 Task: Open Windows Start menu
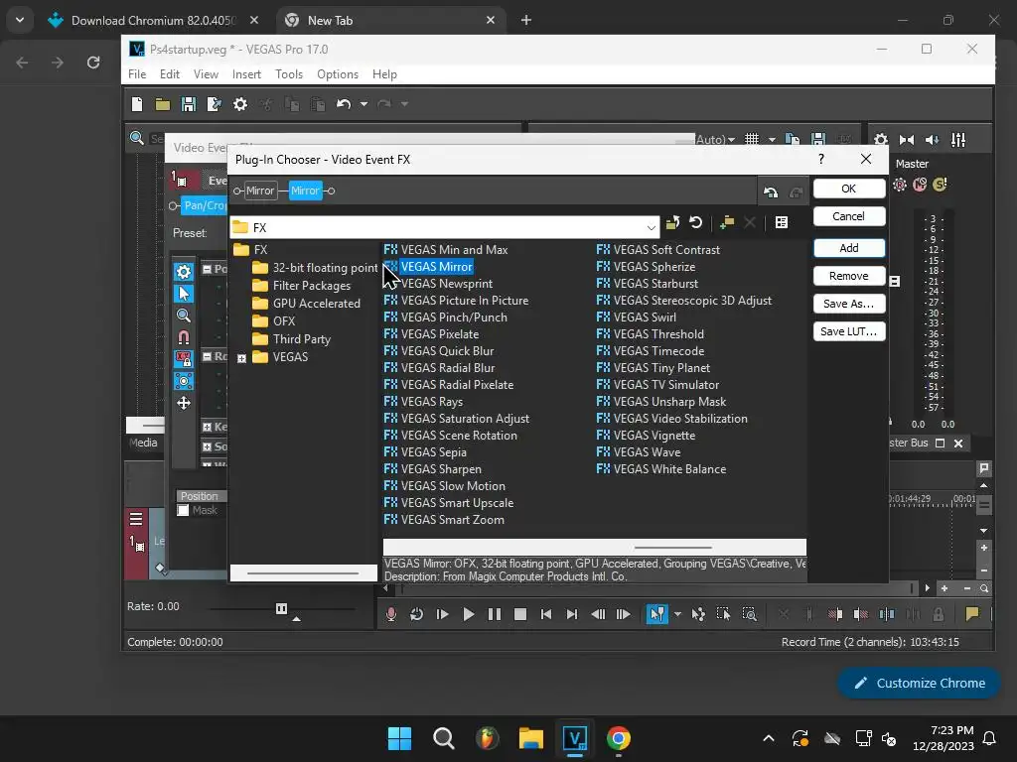[x=399, y=738]
